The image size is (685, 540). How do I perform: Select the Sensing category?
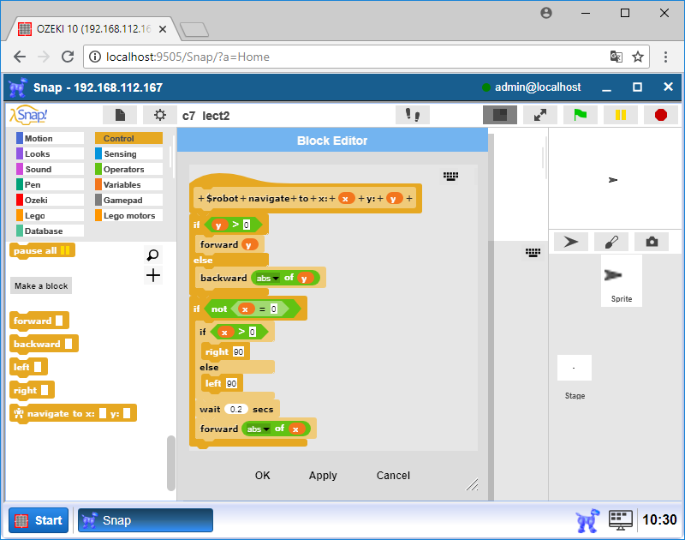129,153
